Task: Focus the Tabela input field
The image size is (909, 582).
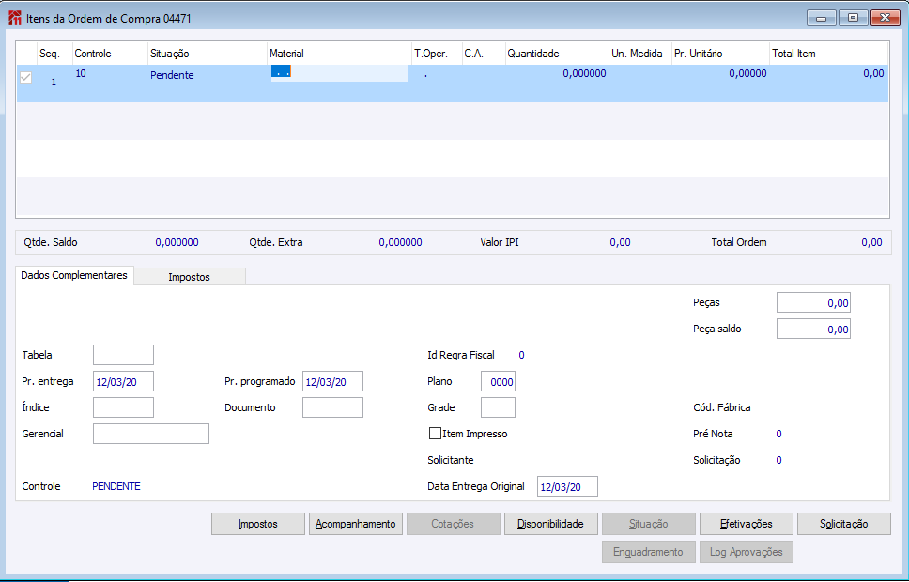Action: pyautogui.click(x=123, y=355)
